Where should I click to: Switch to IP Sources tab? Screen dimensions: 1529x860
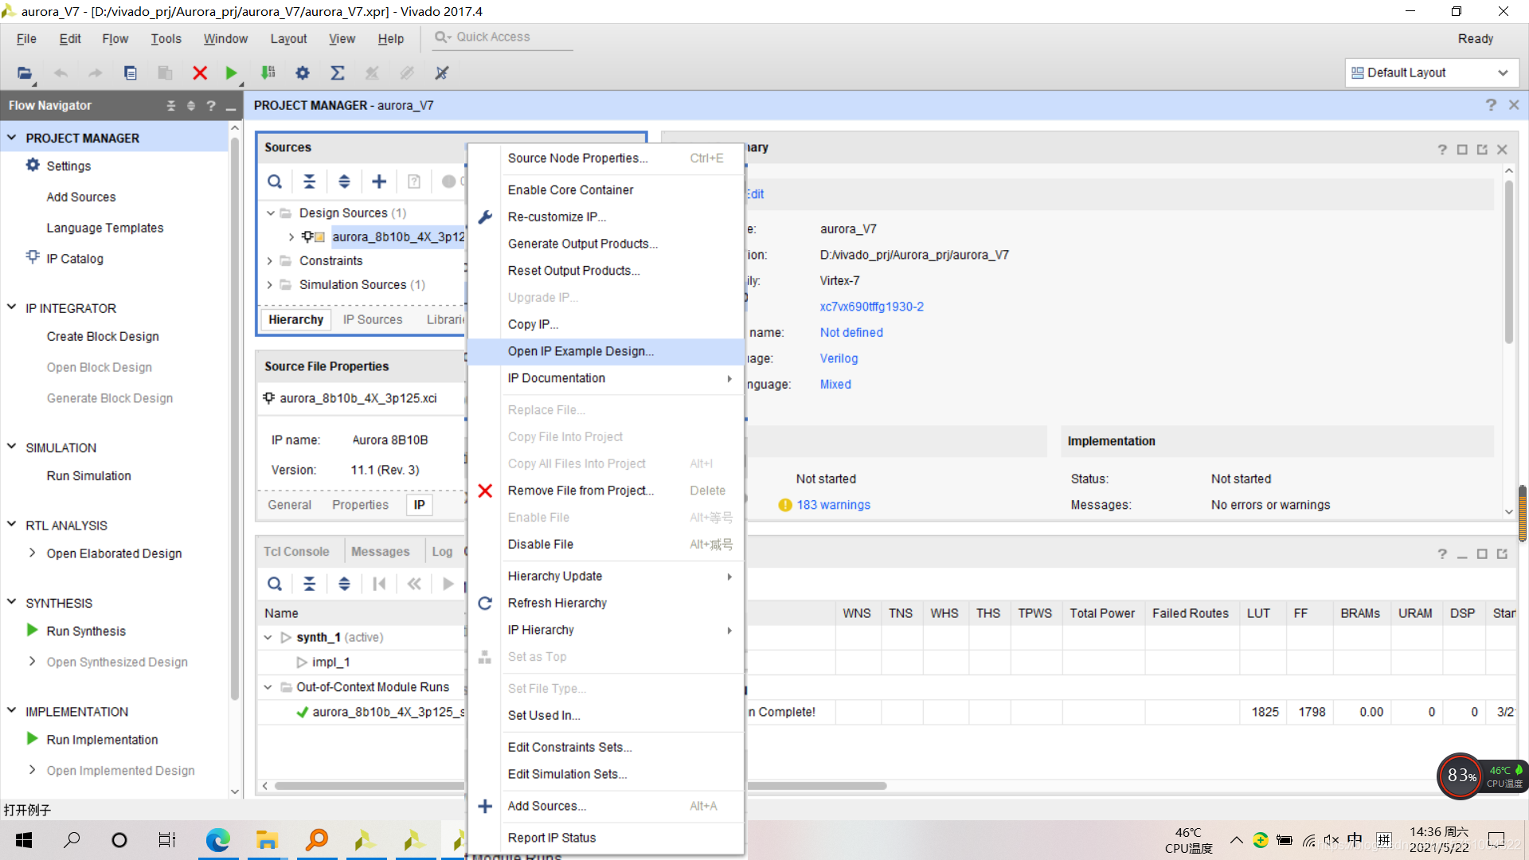(373, 319)
